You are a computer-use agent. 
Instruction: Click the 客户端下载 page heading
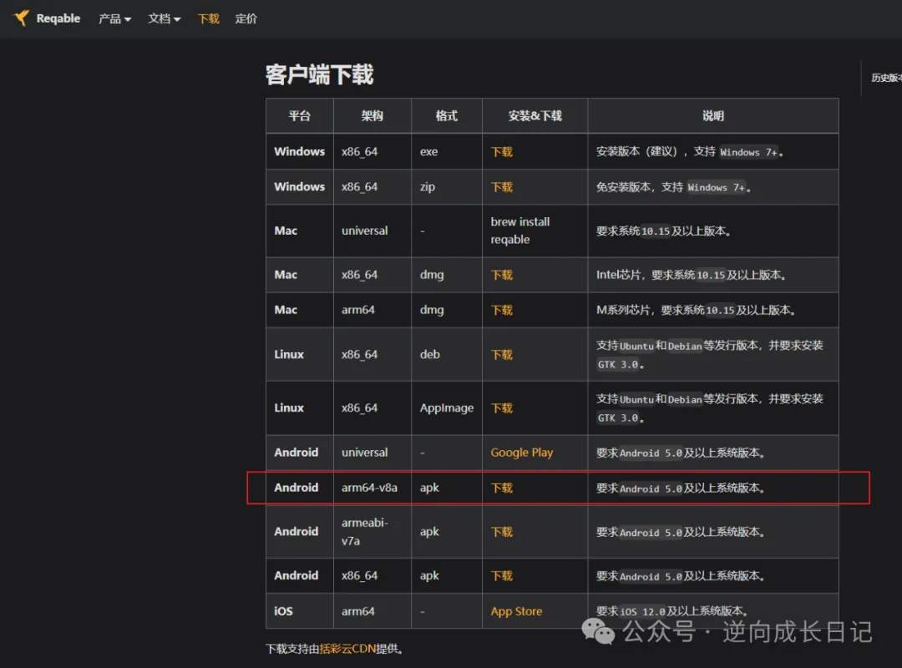(x=319, y=75)
